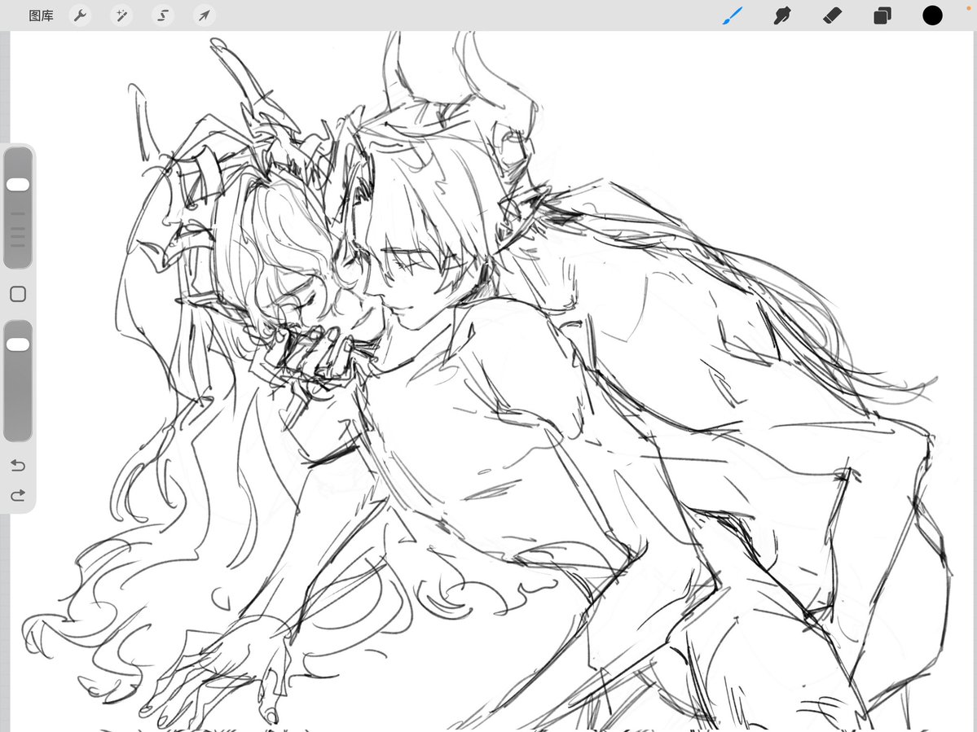Select the Brush tool
The width and height of the screenshot is (977, 732).
[x=733, y=15]
